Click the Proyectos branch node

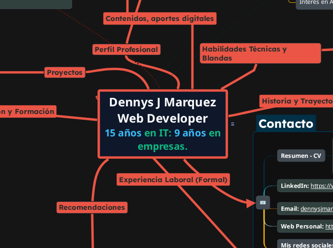point(65,72)
